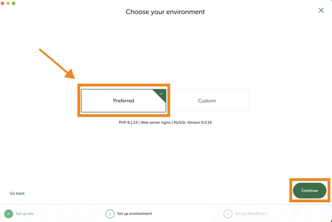
Task: Click the checkmark corner on the Preferred card
Action: tap(161, 94)
